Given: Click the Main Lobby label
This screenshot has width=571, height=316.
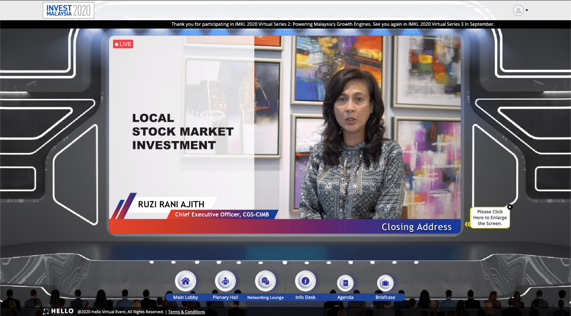Looking at the screenshot, I should [x=186, y=297].
